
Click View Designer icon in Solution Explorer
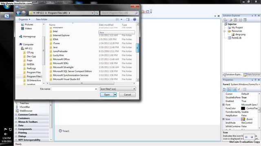(245, 20)
